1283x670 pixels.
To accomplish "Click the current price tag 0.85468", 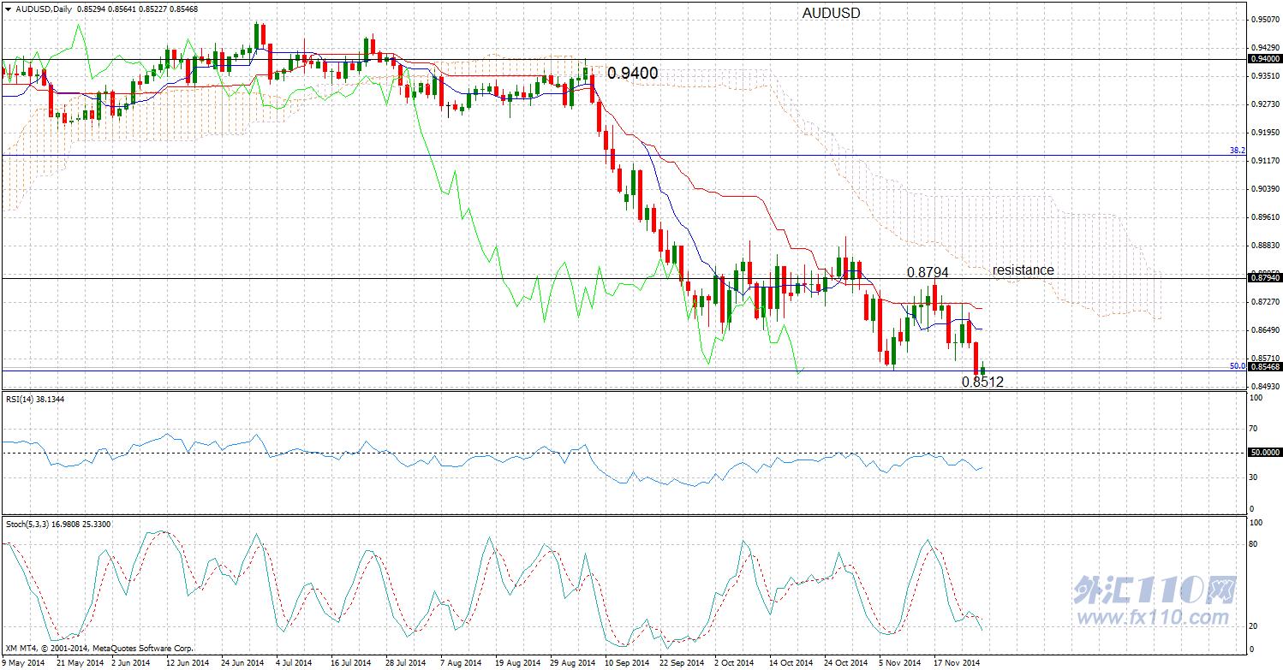I will tap(1265, 366).
